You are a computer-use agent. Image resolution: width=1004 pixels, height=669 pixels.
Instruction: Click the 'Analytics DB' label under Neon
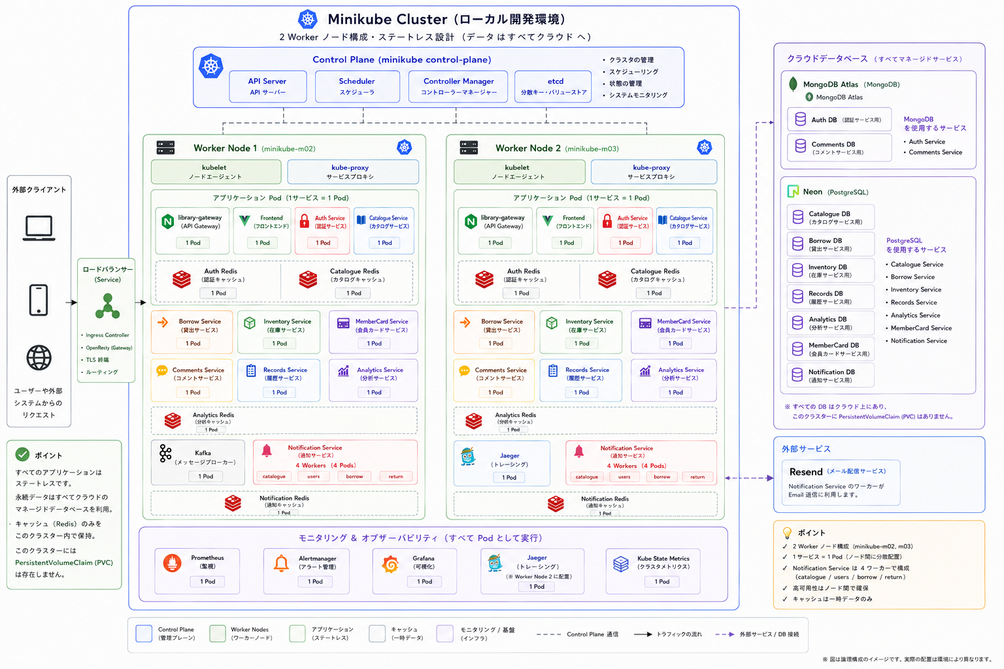coord(828,319)
